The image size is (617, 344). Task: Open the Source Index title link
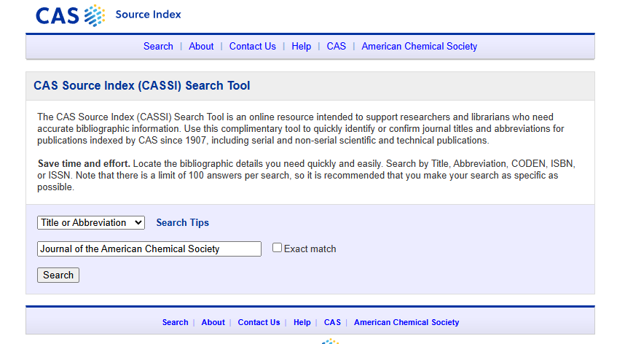(x=148, y=15)
